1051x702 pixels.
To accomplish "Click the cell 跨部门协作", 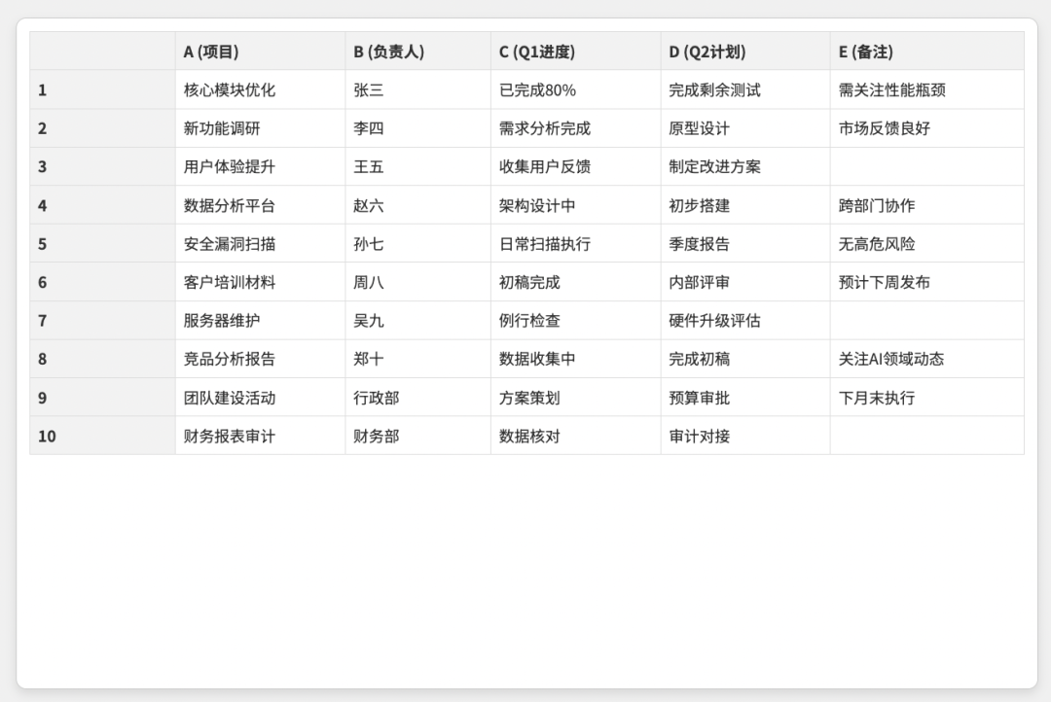I will pos(927,206).
